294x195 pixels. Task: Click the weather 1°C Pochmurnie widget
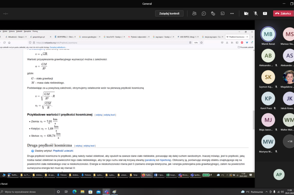(x=252, y=192)
